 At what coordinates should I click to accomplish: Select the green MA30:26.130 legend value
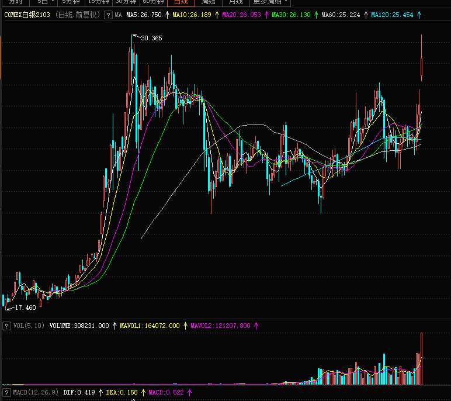(291, 15)
